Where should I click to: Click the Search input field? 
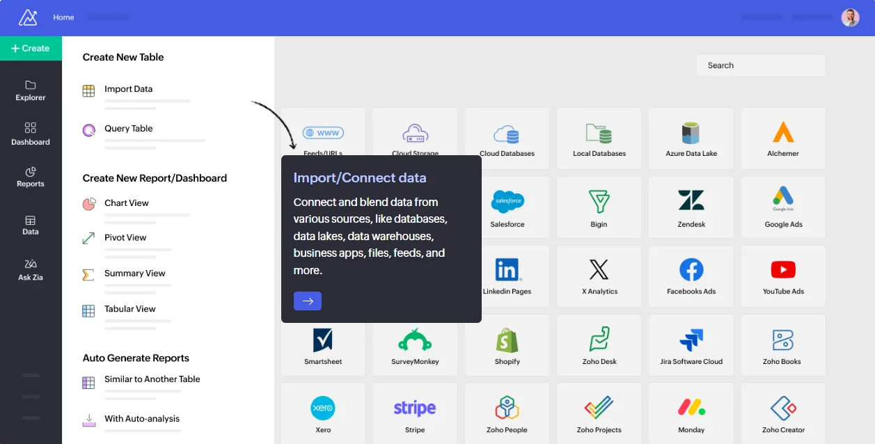tap(760, 65)
